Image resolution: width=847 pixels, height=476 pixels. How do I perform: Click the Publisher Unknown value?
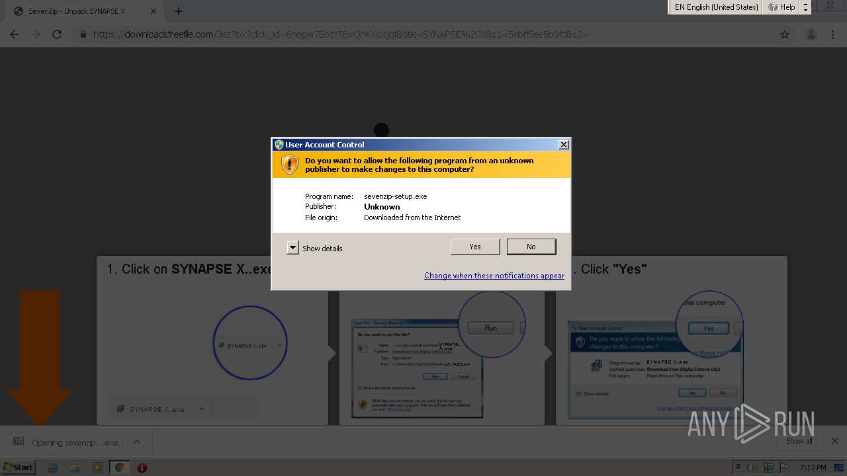pyautogui.click(x=382, y=207)
